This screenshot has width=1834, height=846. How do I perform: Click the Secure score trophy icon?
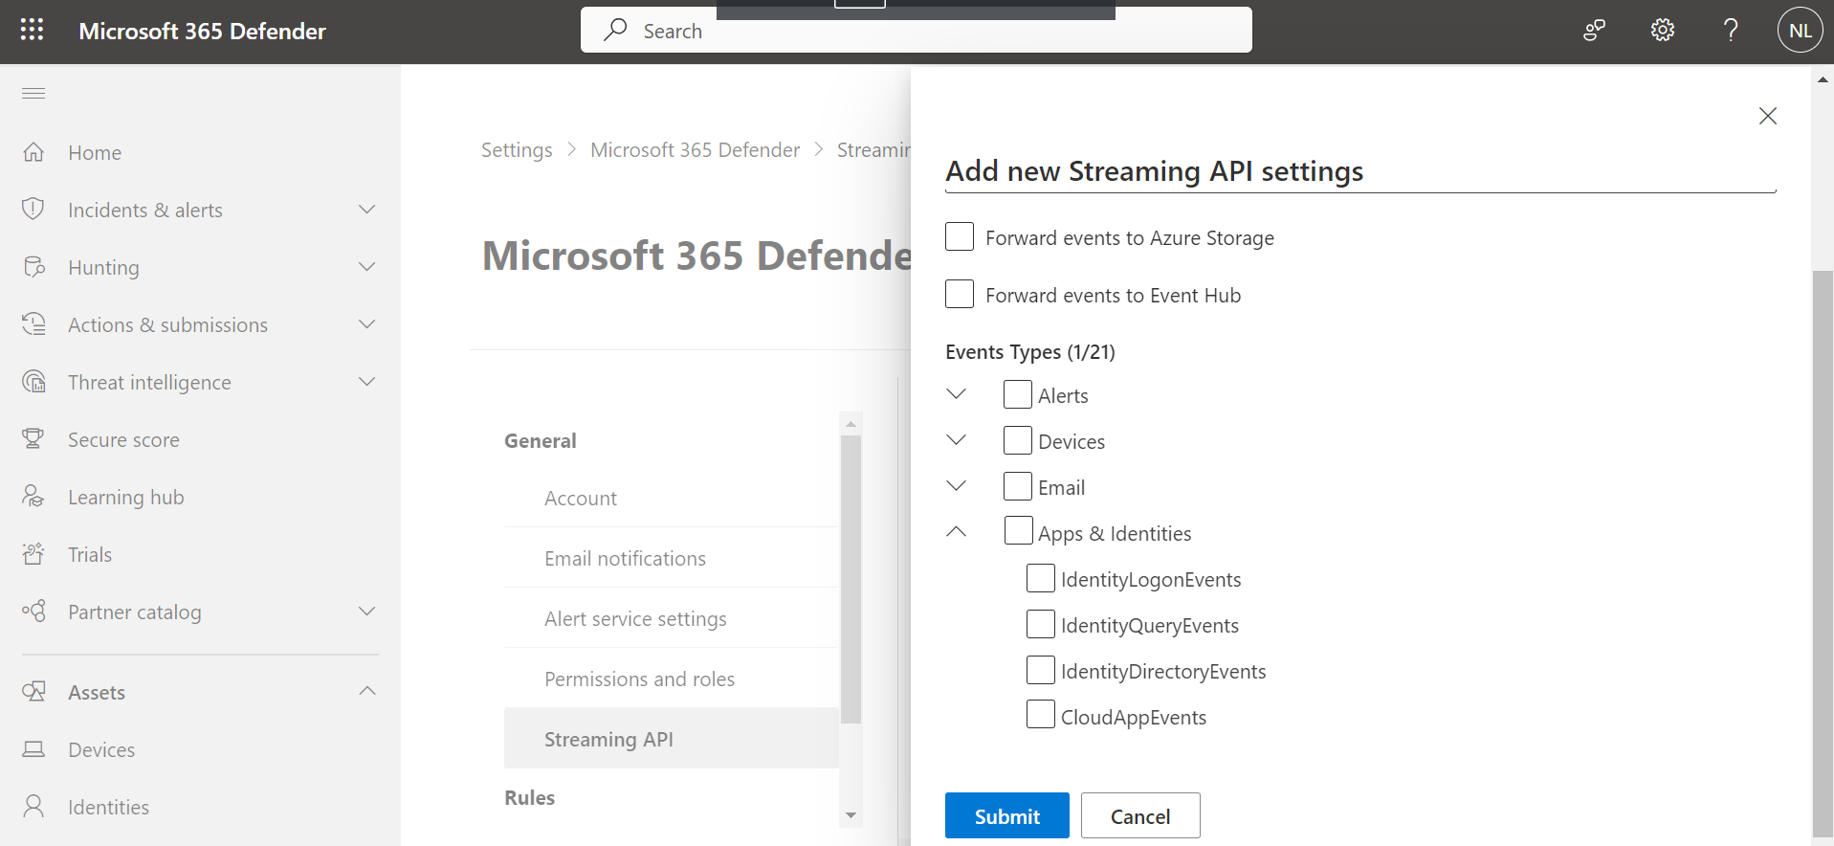tap(33, 439)
